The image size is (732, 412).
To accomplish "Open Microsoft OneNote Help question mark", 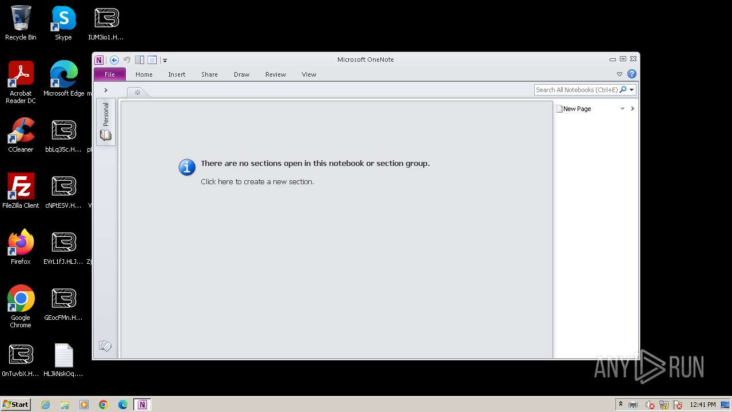I will click(x=632, y=74).
